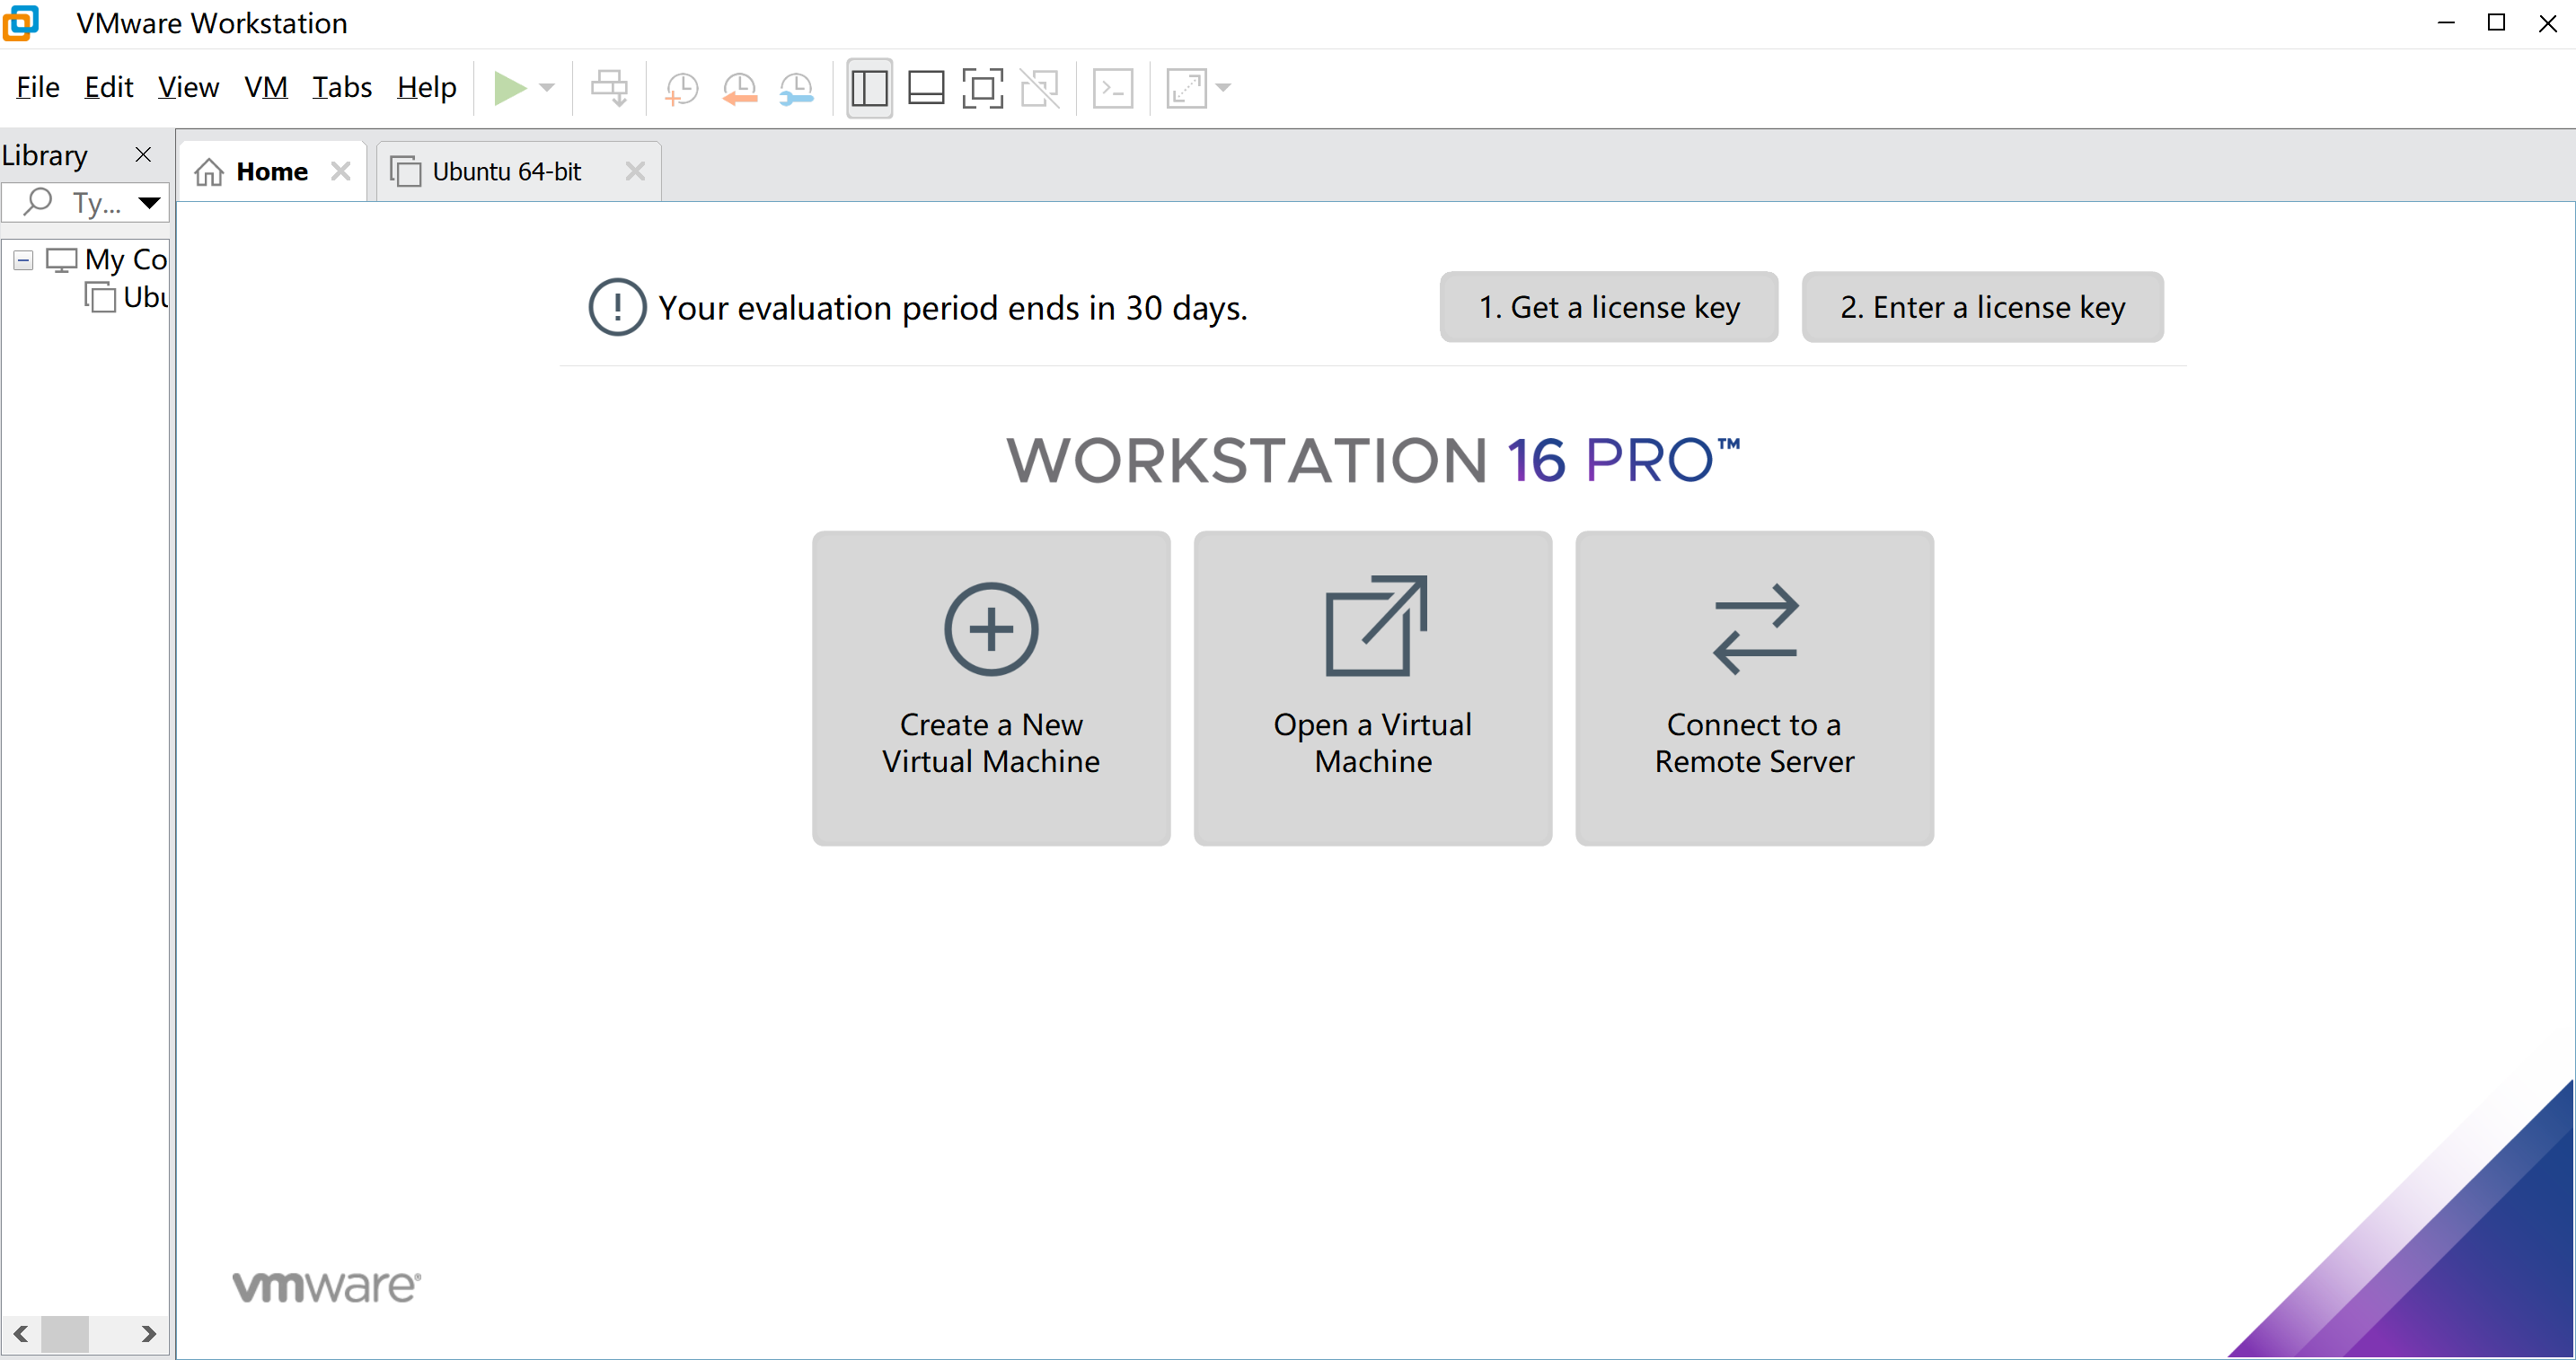Screen dimensions: 2576x1360
Task: Show the thumbnail bar
Action: (x=925, y=88)
